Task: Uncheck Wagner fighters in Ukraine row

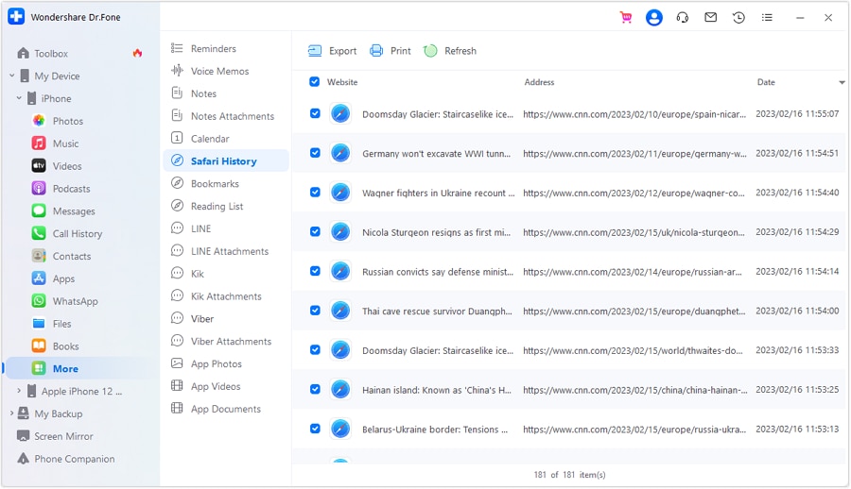Action: point(315,193)
